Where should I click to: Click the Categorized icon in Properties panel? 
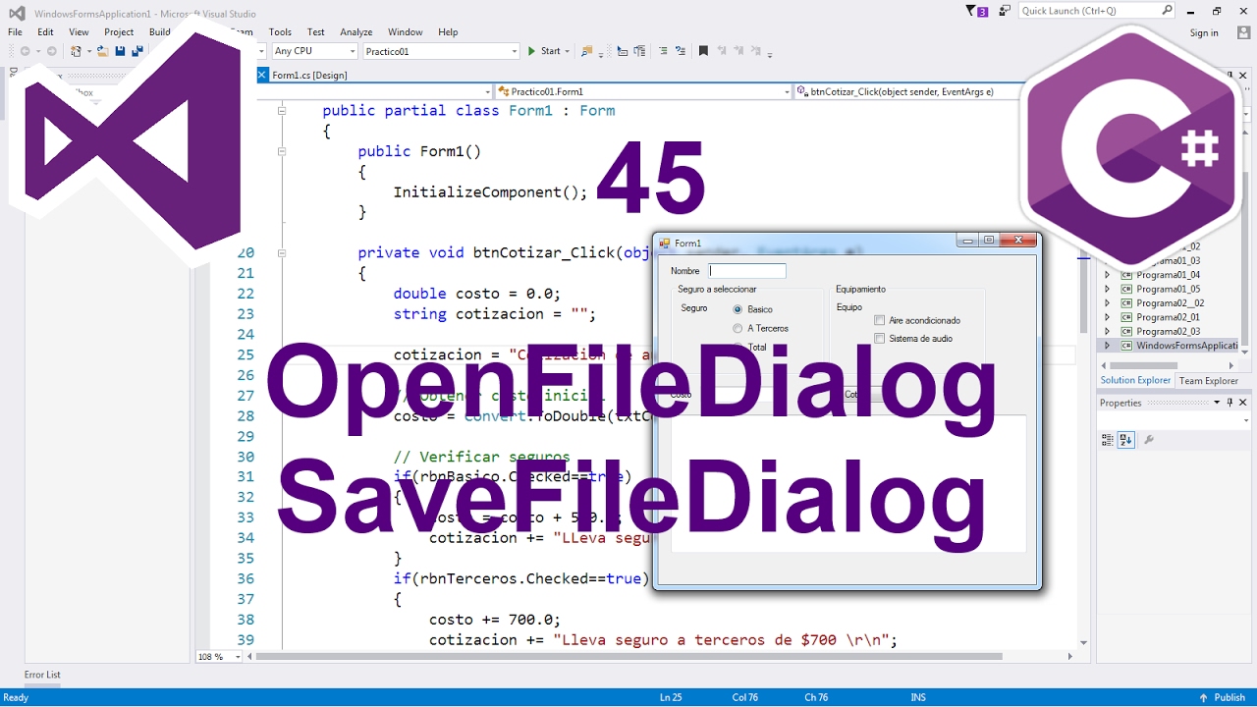tap(1108, 440)
